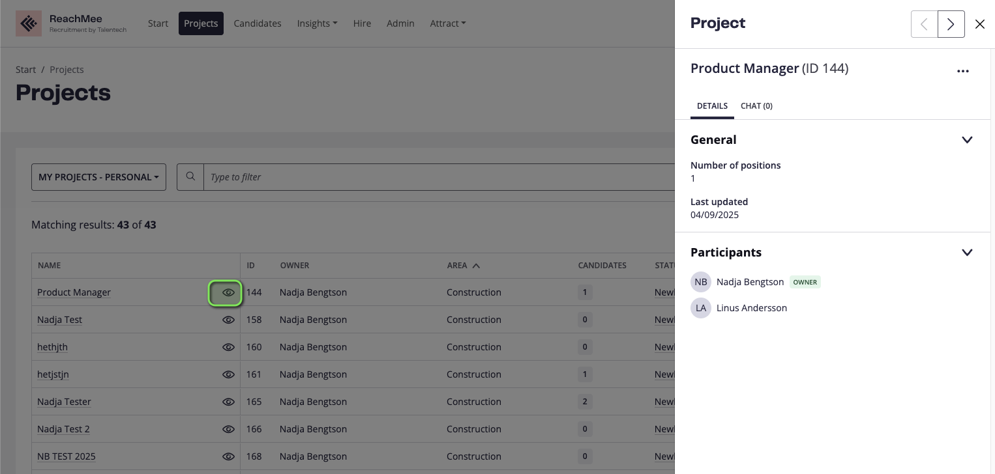Open My Projects - Personal dropdown
Image resolution: width=995 pixels, height=474 pixels.
[x=98, y=177]
